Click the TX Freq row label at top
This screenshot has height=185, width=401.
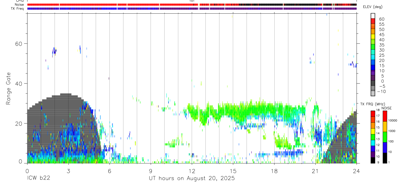pyautogui.click(x=17, y=8)
